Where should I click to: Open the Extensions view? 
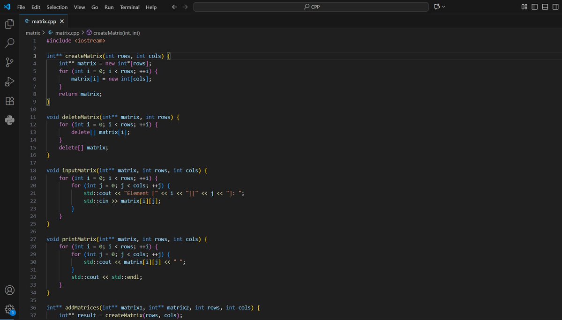coord(10,101)
